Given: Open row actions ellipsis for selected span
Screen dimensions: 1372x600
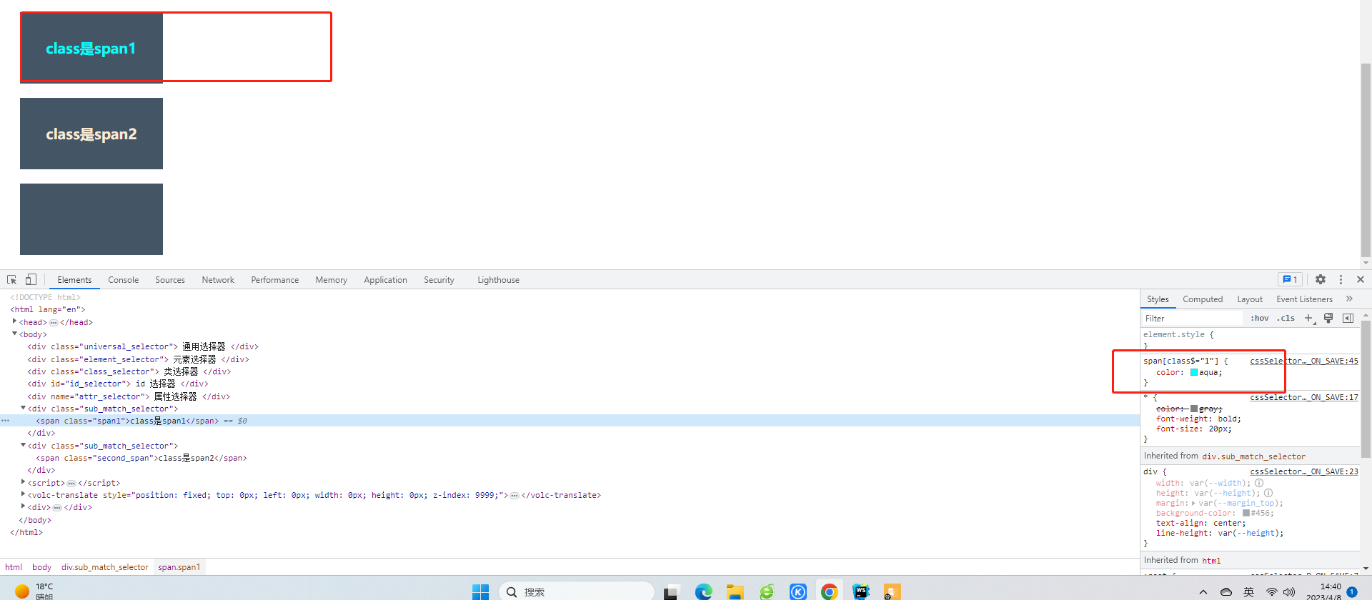Looking at the screenshot, I should (6, 421).
